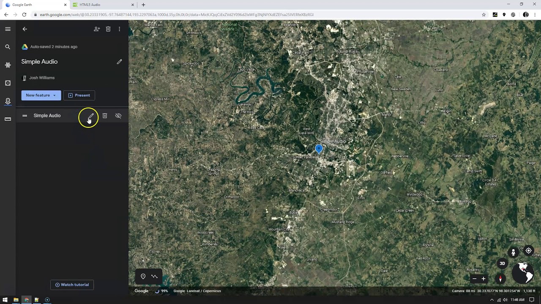Share project with add person icon

pyautogui.click(x=97, y=29)
